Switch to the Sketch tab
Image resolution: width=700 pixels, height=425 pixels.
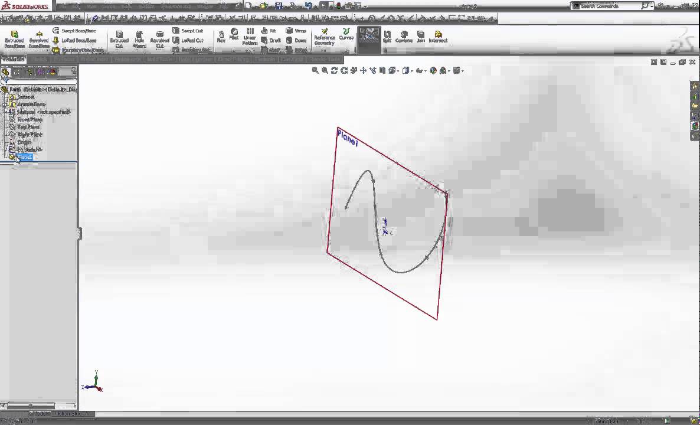pos(38,59)
